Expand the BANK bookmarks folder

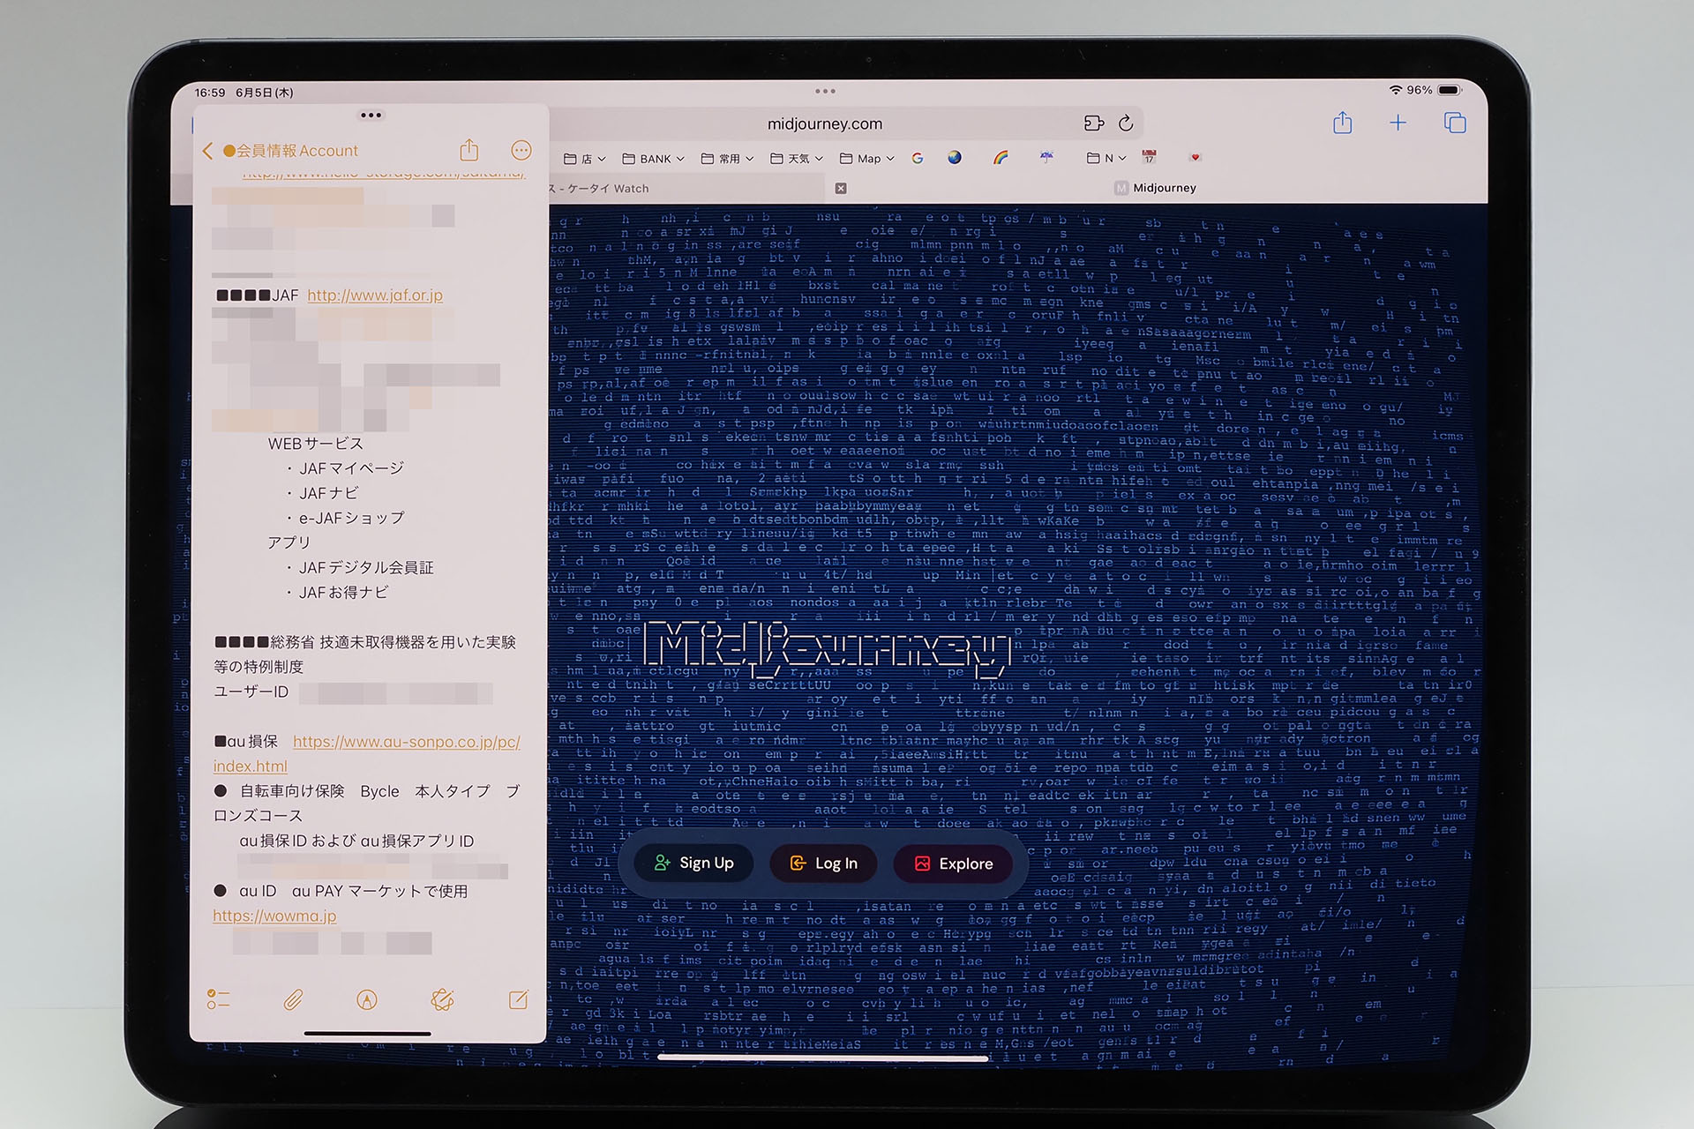click(654, 159)
